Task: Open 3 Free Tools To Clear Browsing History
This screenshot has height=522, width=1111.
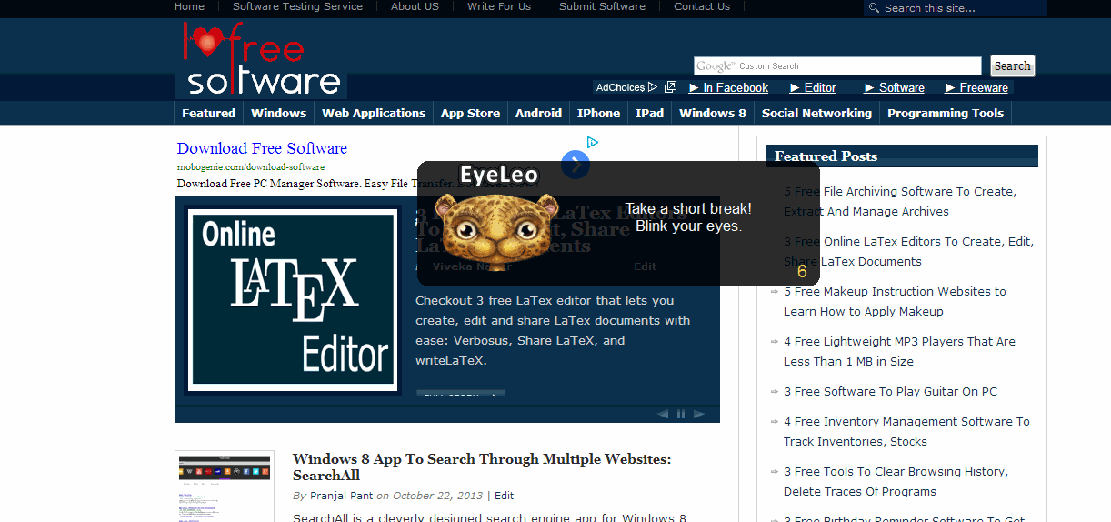Action: tap(896, 482)
